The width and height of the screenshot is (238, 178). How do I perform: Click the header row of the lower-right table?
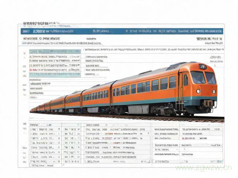[x=186, y=125]
